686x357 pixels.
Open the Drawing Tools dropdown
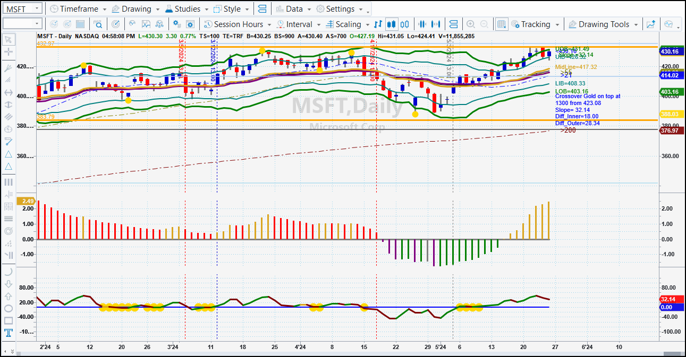(603, 24)
